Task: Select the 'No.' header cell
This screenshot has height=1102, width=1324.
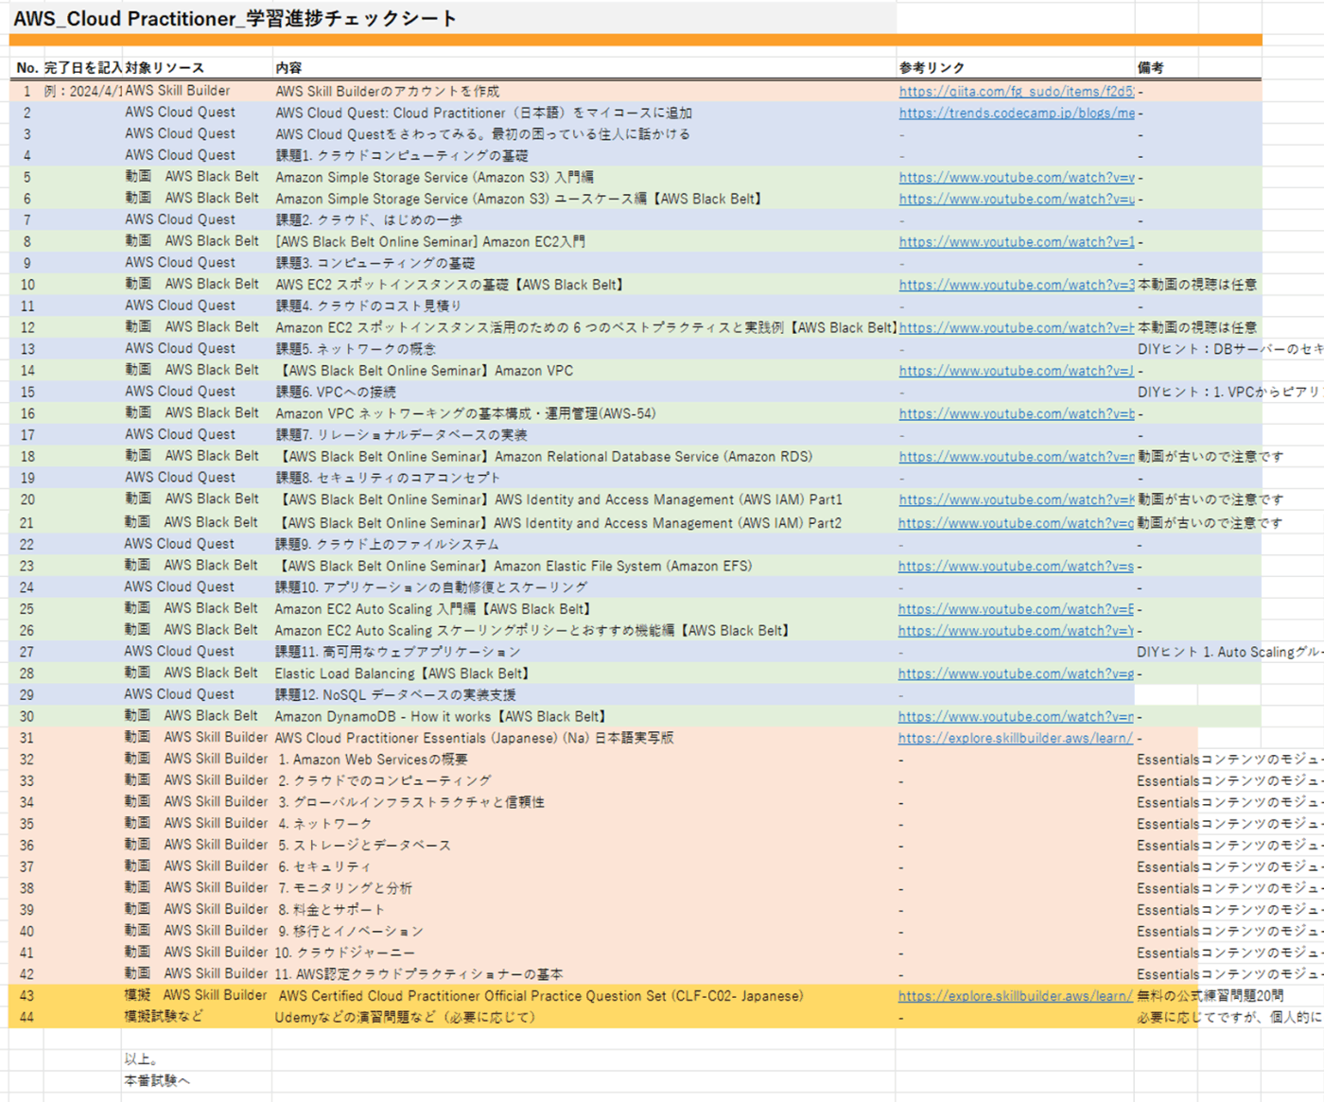Action: [26, 68]
